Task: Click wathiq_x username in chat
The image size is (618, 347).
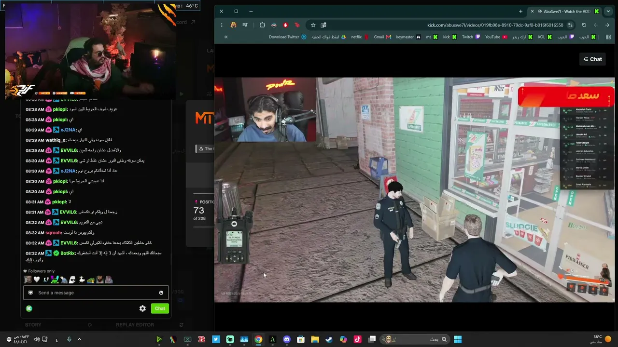Action: coord(55,140)
